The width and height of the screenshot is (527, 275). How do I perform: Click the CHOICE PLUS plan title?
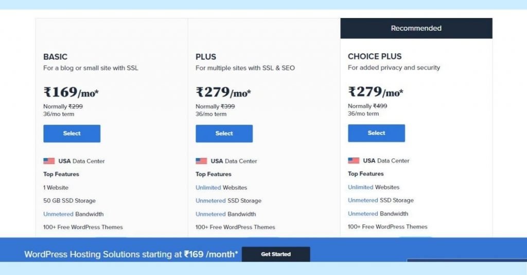[375, 56]
